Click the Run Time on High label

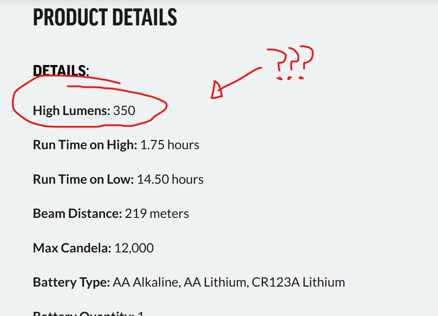[85, 145]
